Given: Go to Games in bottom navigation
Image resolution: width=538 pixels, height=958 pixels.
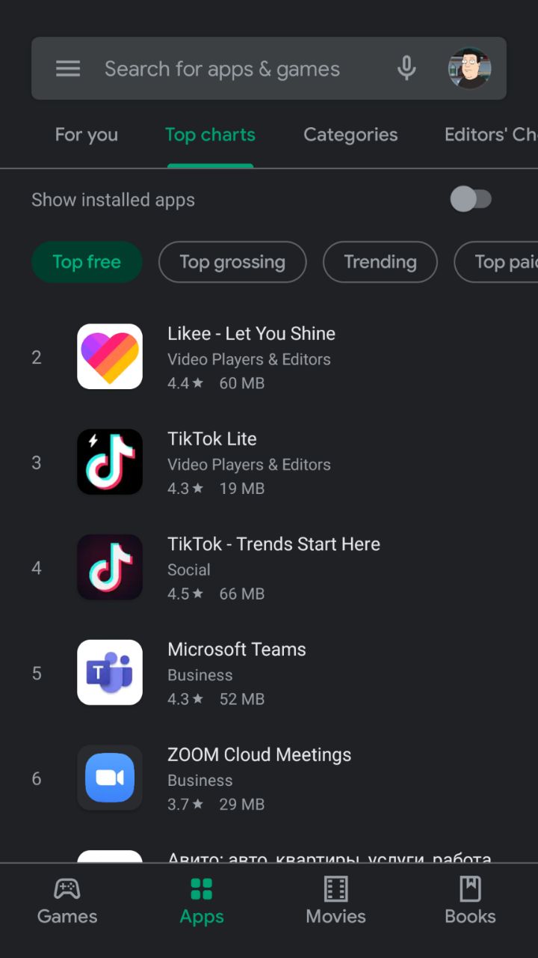Looking at the screenshot, I should 67,902.
